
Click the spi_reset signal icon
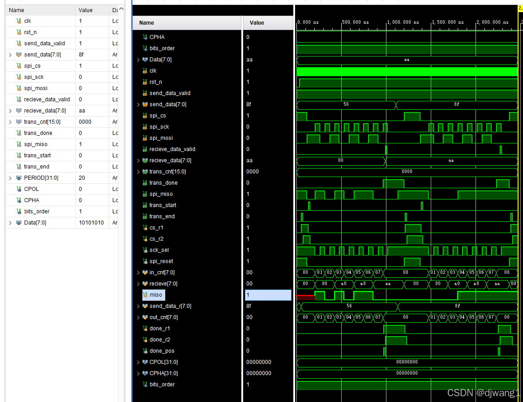(x=146, y=261)
